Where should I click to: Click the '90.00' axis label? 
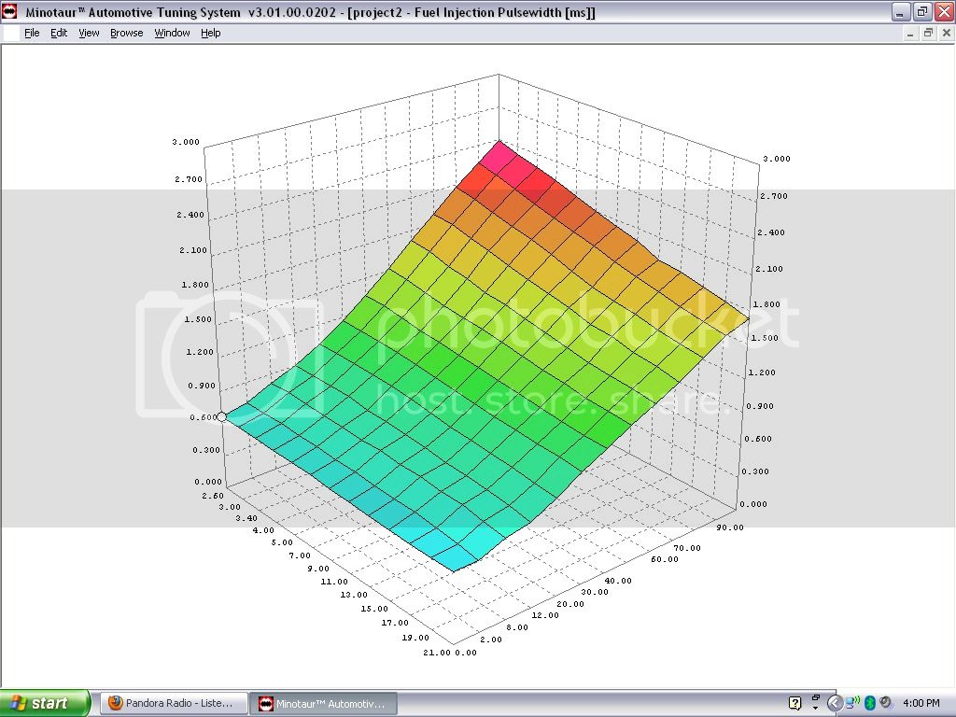tap(730, 528)
